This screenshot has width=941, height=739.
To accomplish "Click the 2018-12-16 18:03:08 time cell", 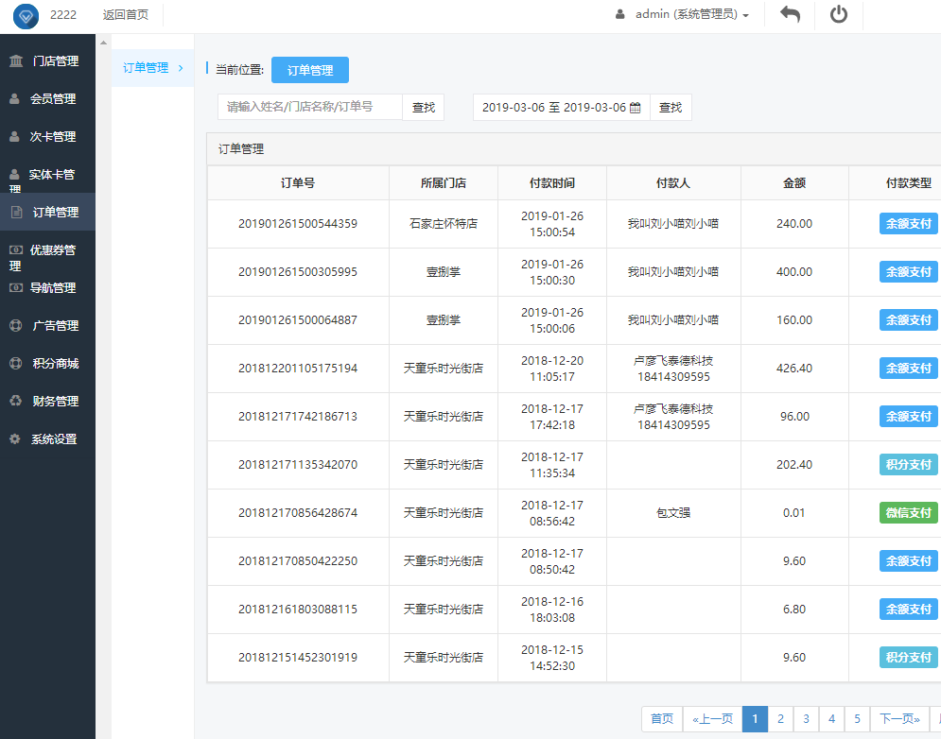I will click(x=552, y=610).
